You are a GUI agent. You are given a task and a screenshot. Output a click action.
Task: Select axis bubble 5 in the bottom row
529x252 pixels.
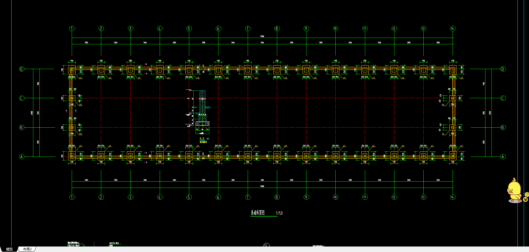tap(189, 197)
